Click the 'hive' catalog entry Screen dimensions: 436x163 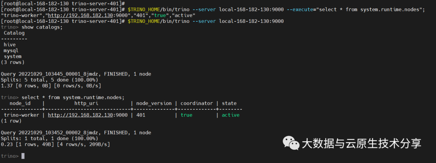tap(10, 45)
